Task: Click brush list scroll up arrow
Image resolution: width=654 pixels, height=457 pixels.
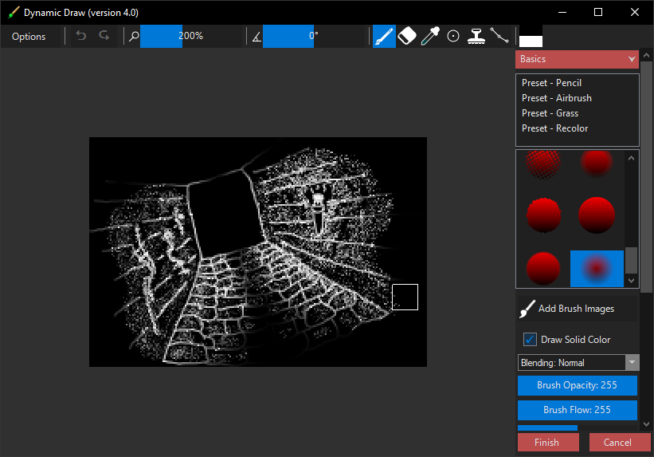Action: point(631,159)
